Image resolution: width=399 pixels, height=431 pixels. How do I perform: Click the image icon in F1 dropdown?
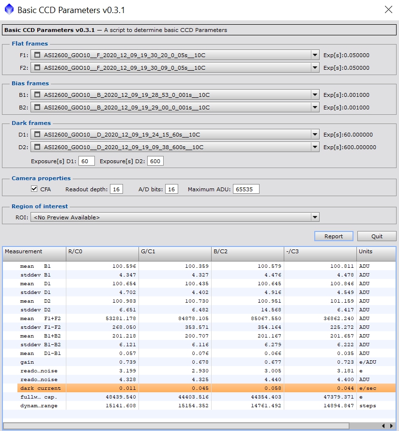pyautogui.click(x=37, y=55)
